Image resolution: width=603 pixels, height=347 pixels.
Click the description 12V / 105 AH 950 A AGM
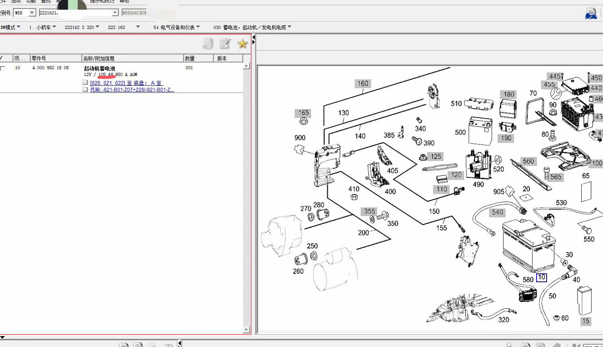pyautogui.click(x=110, y=75)
